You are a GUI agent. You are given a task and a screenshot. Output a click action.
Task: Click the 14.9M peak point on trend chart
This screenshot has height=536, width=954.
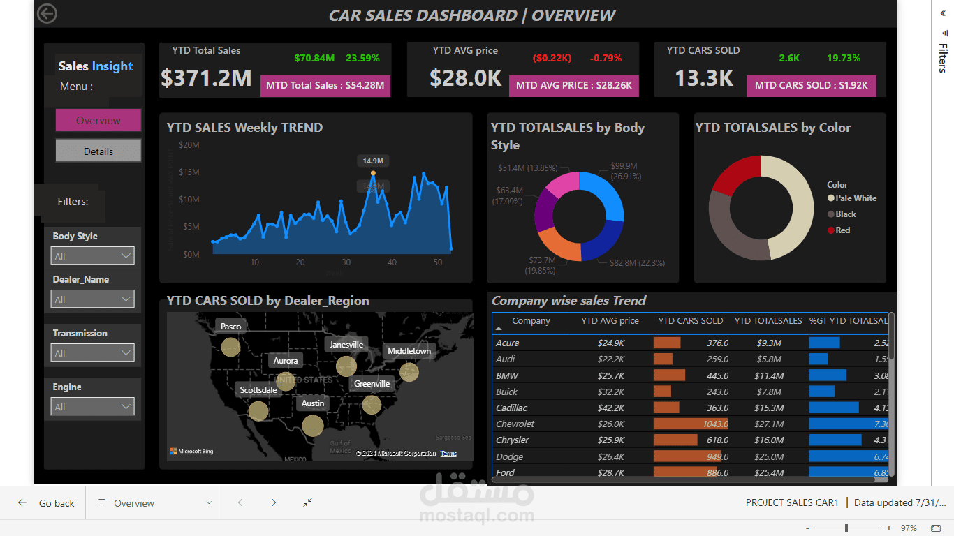373,172
